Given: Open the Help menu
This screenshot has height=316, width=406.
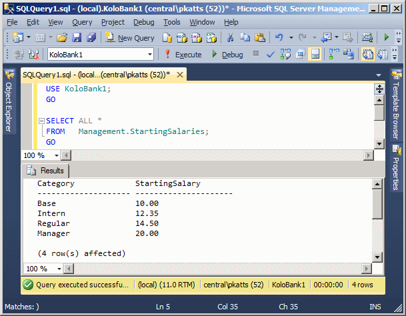Looking at the screenshot, I should pyautogui.click(x=231, y=22).
